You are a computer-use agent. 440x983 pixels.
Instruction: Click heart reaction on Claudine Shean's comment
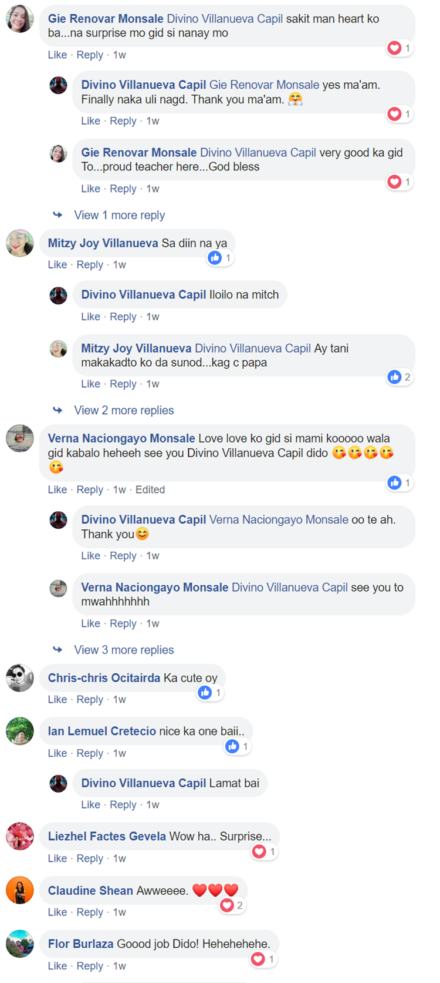pos(232,905)
